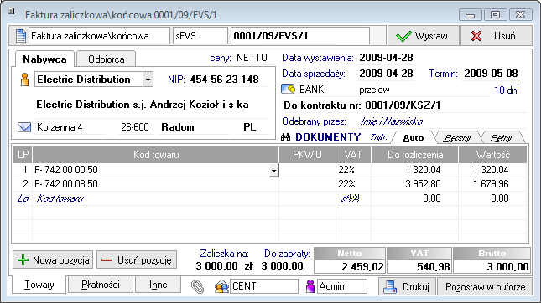
Task: Click the CENT warehouse field
Action: tap(264, 286)
